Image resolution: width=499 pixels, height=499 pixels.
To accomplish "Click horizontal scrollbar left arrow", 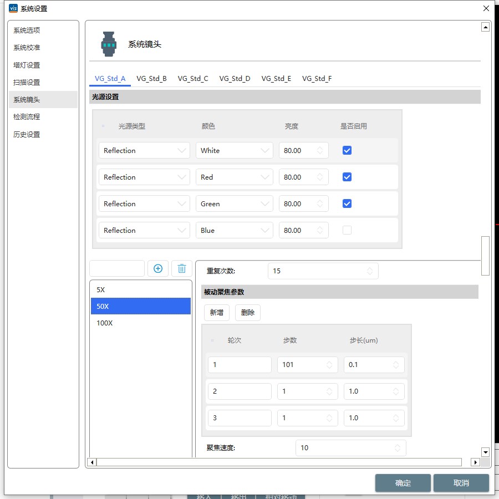I will (x=93, y=462).
